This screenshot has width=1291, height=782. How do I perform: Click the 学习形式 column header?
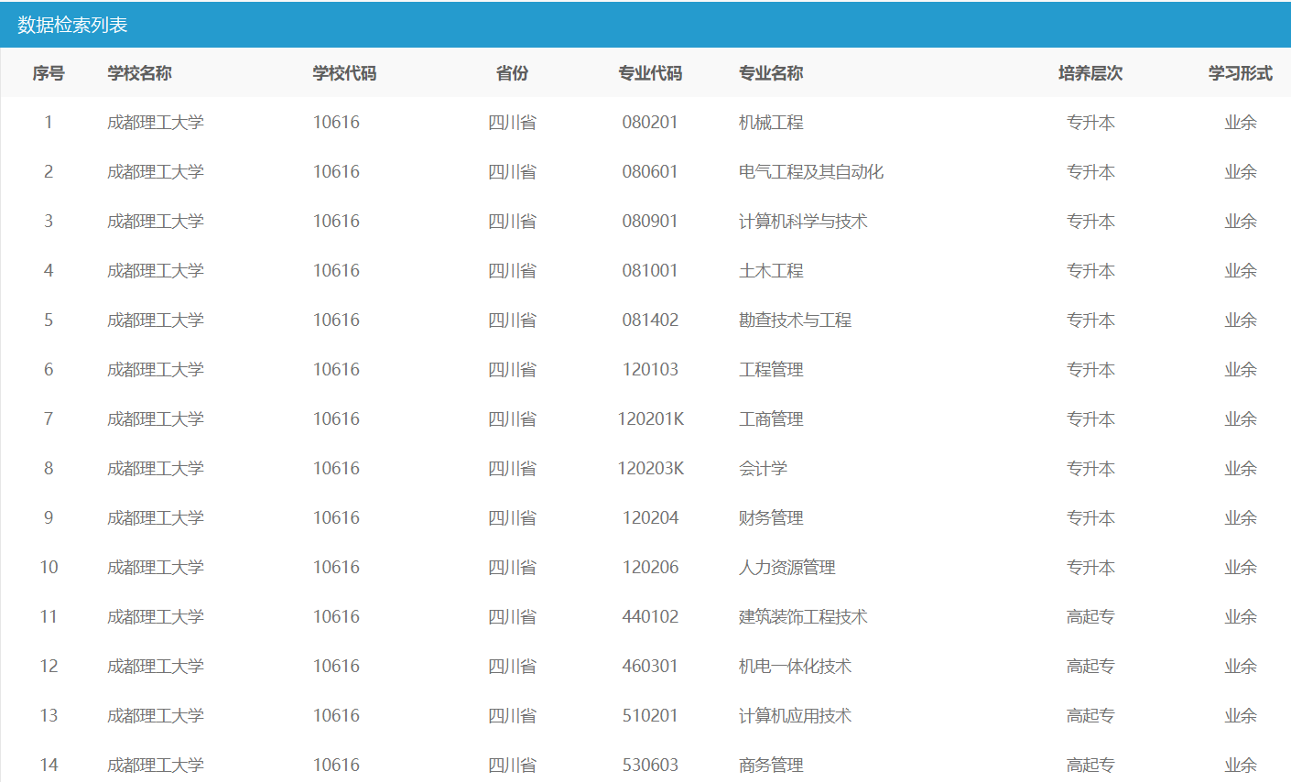coord(1241,73)
